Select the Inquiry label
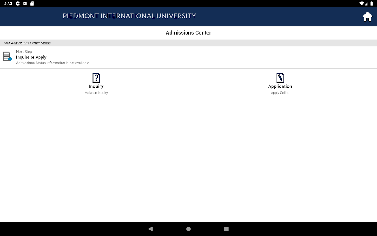 coord(96,86)
